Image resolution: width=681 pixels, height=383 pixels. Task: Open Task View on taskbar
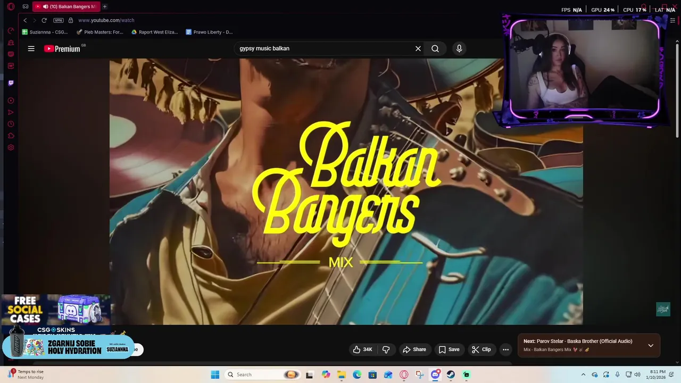coord(310,374)
